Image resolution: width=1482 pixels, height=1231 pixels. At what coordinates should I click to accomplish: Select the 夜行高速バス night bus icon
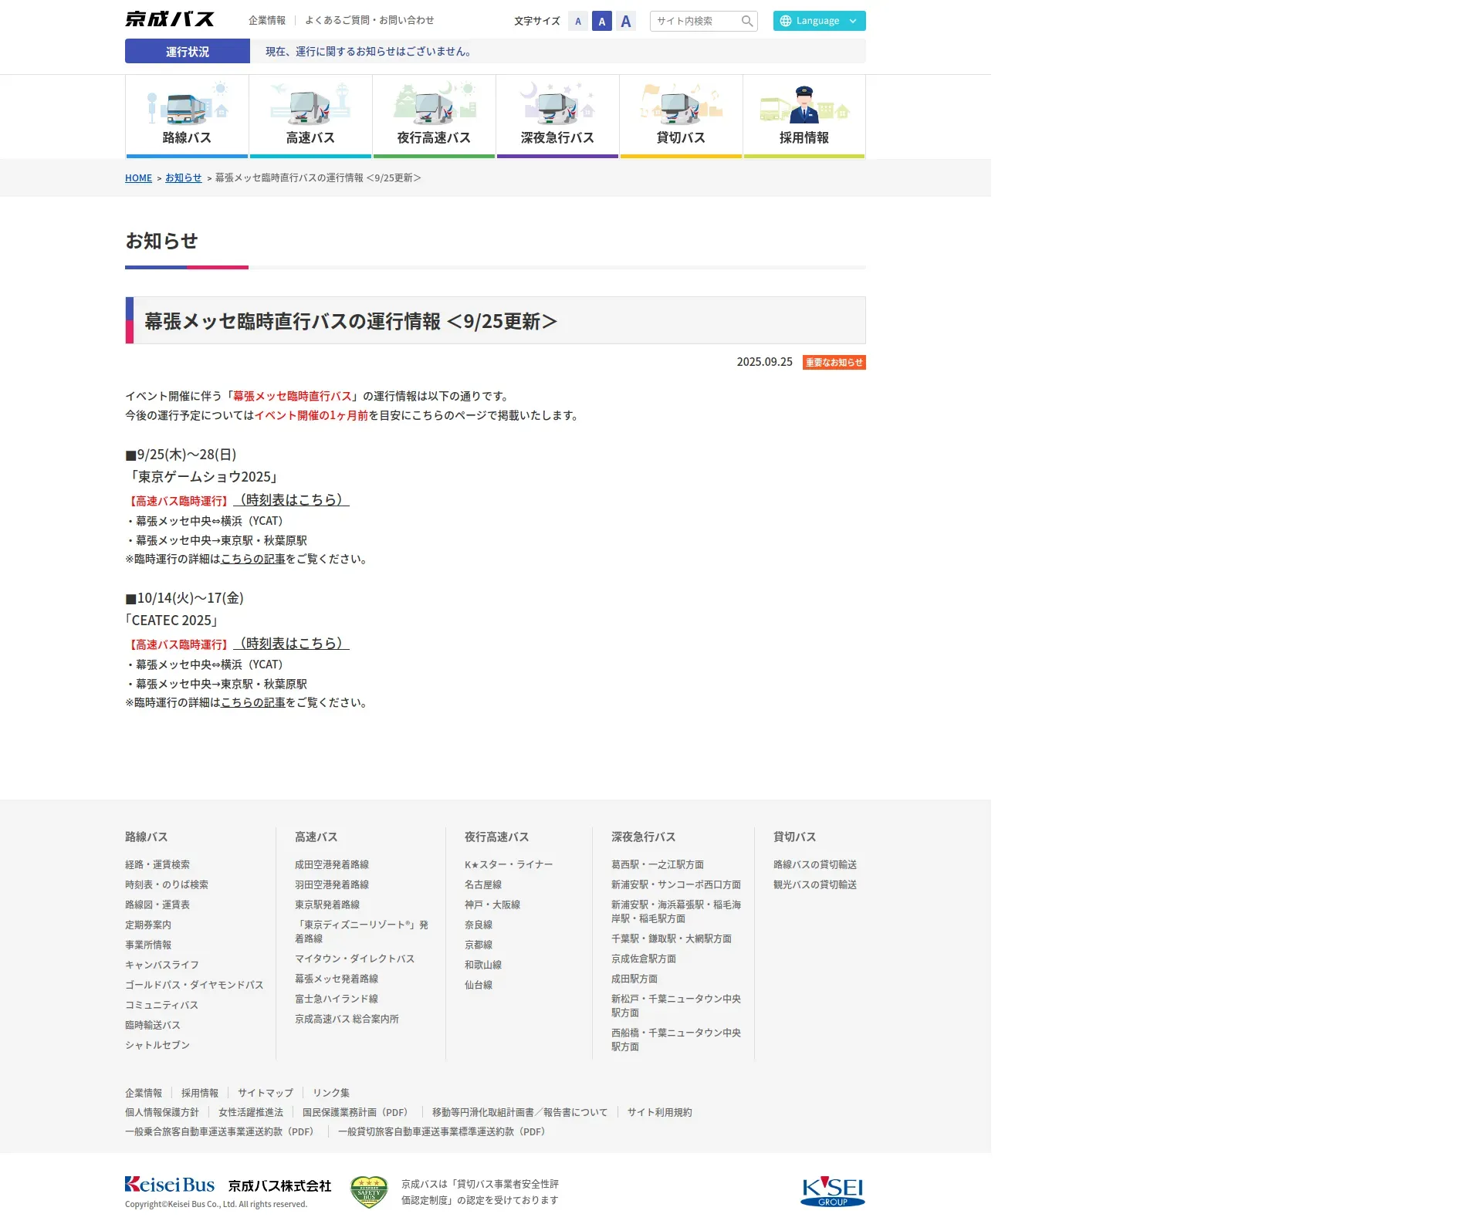pos(434,107)
